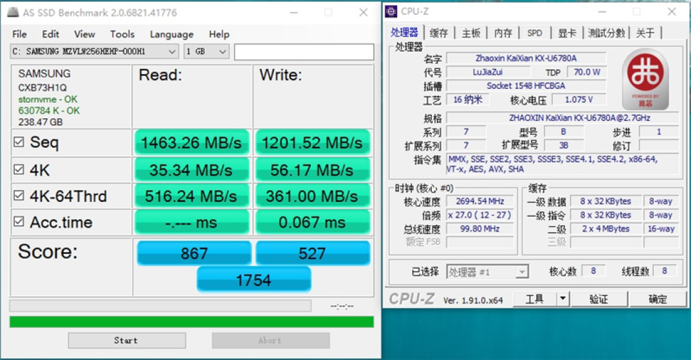Click the 4K read result 35.34 MB/s
Screen dimensions: 691x360
coord(192,169)
